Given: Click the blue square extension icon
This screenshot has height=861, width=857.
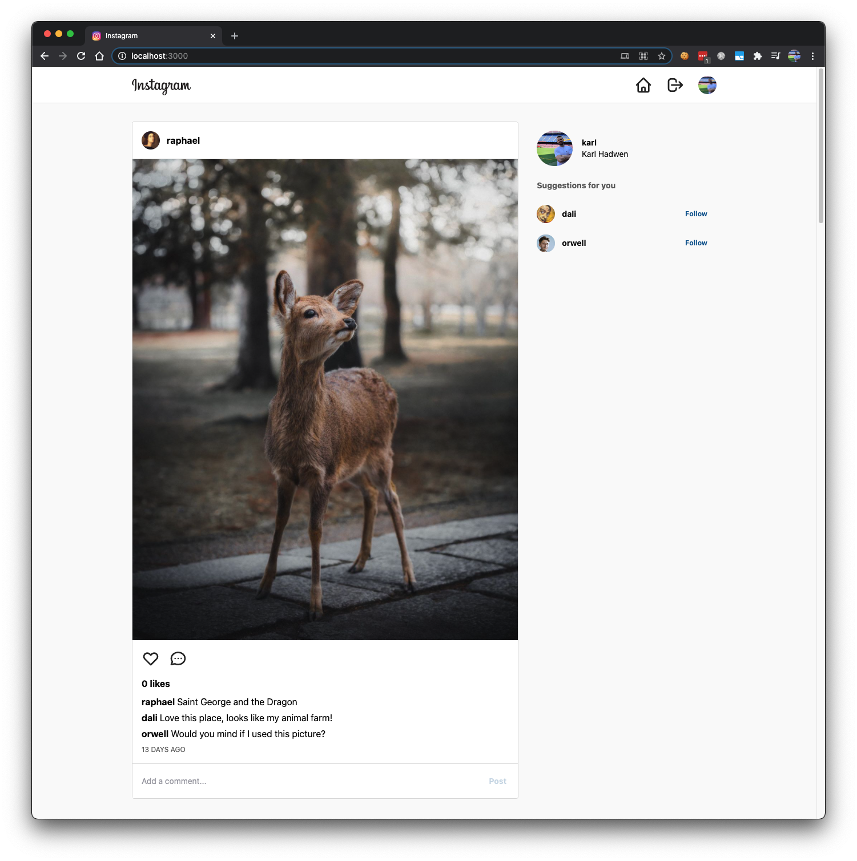Looking at the screenshot, I should pyautogui.click(x=739, y=56).
